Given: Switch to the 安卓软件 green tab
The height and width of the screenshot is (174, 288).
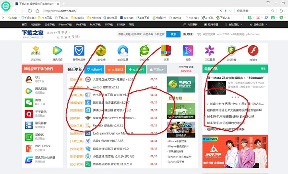Looking at the screenshot, I should pyautogui.click(x=136, y=70).
